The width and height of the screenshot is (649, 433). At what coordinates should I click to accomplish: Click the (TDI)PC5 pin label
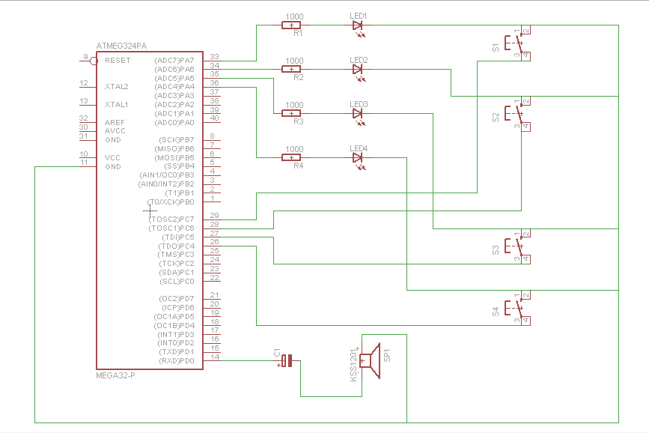pos(177,237)
